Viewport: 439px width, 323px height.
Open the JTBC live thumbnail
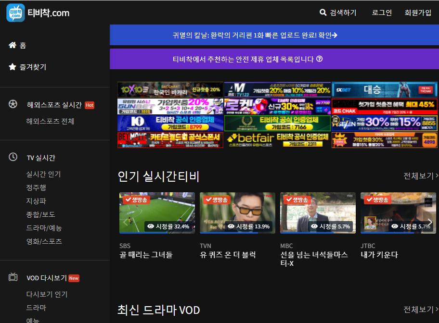[398, 213]
